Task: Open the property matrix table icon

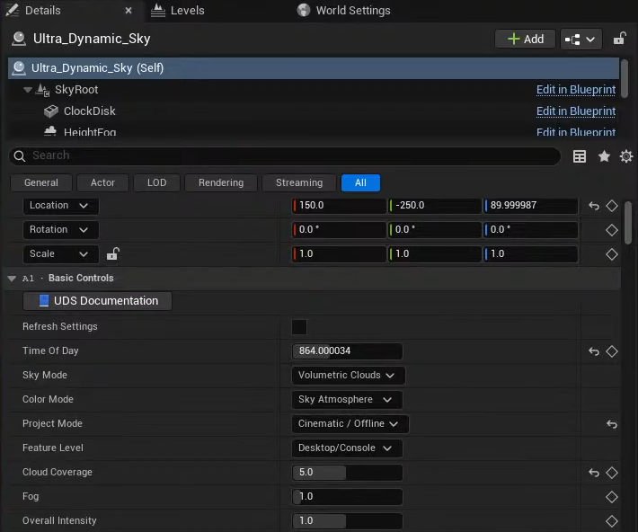Action: pos(580,156)
